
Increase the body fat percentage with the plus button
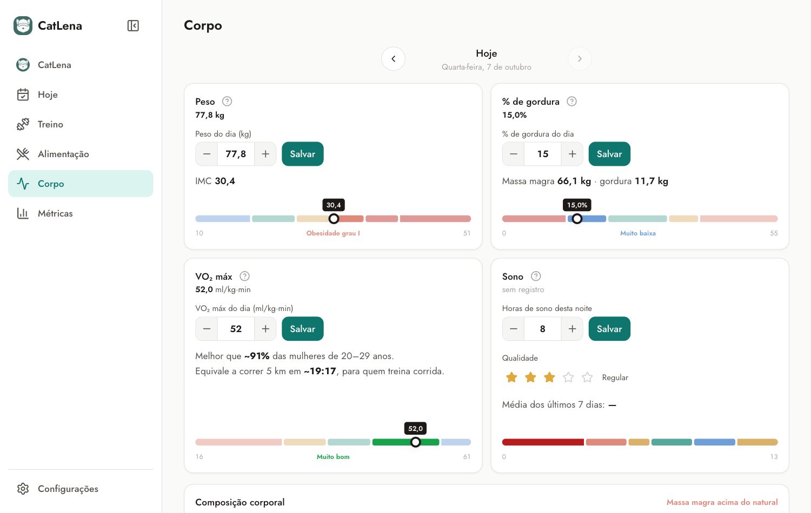point(572,154)
